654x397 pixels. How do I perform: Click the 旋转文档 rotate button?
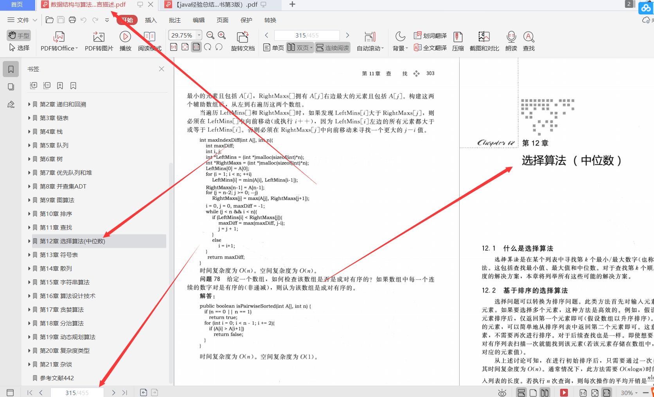click(x=243, y=41)
